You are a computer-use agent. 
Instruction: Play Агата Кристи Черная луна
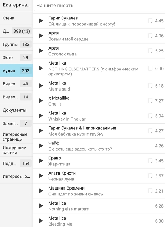pyautogui.click(x=41, y=176)
